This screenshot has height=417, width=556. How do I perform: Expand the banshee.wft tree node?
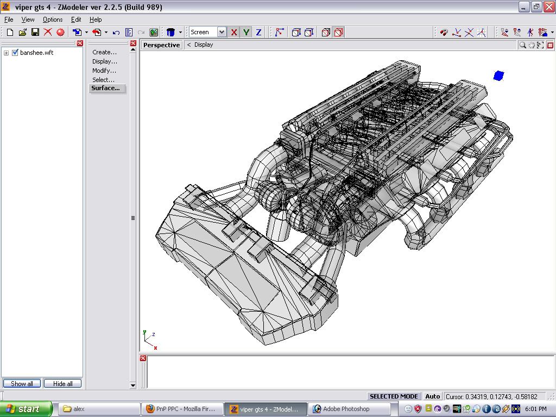coord(7,53)
